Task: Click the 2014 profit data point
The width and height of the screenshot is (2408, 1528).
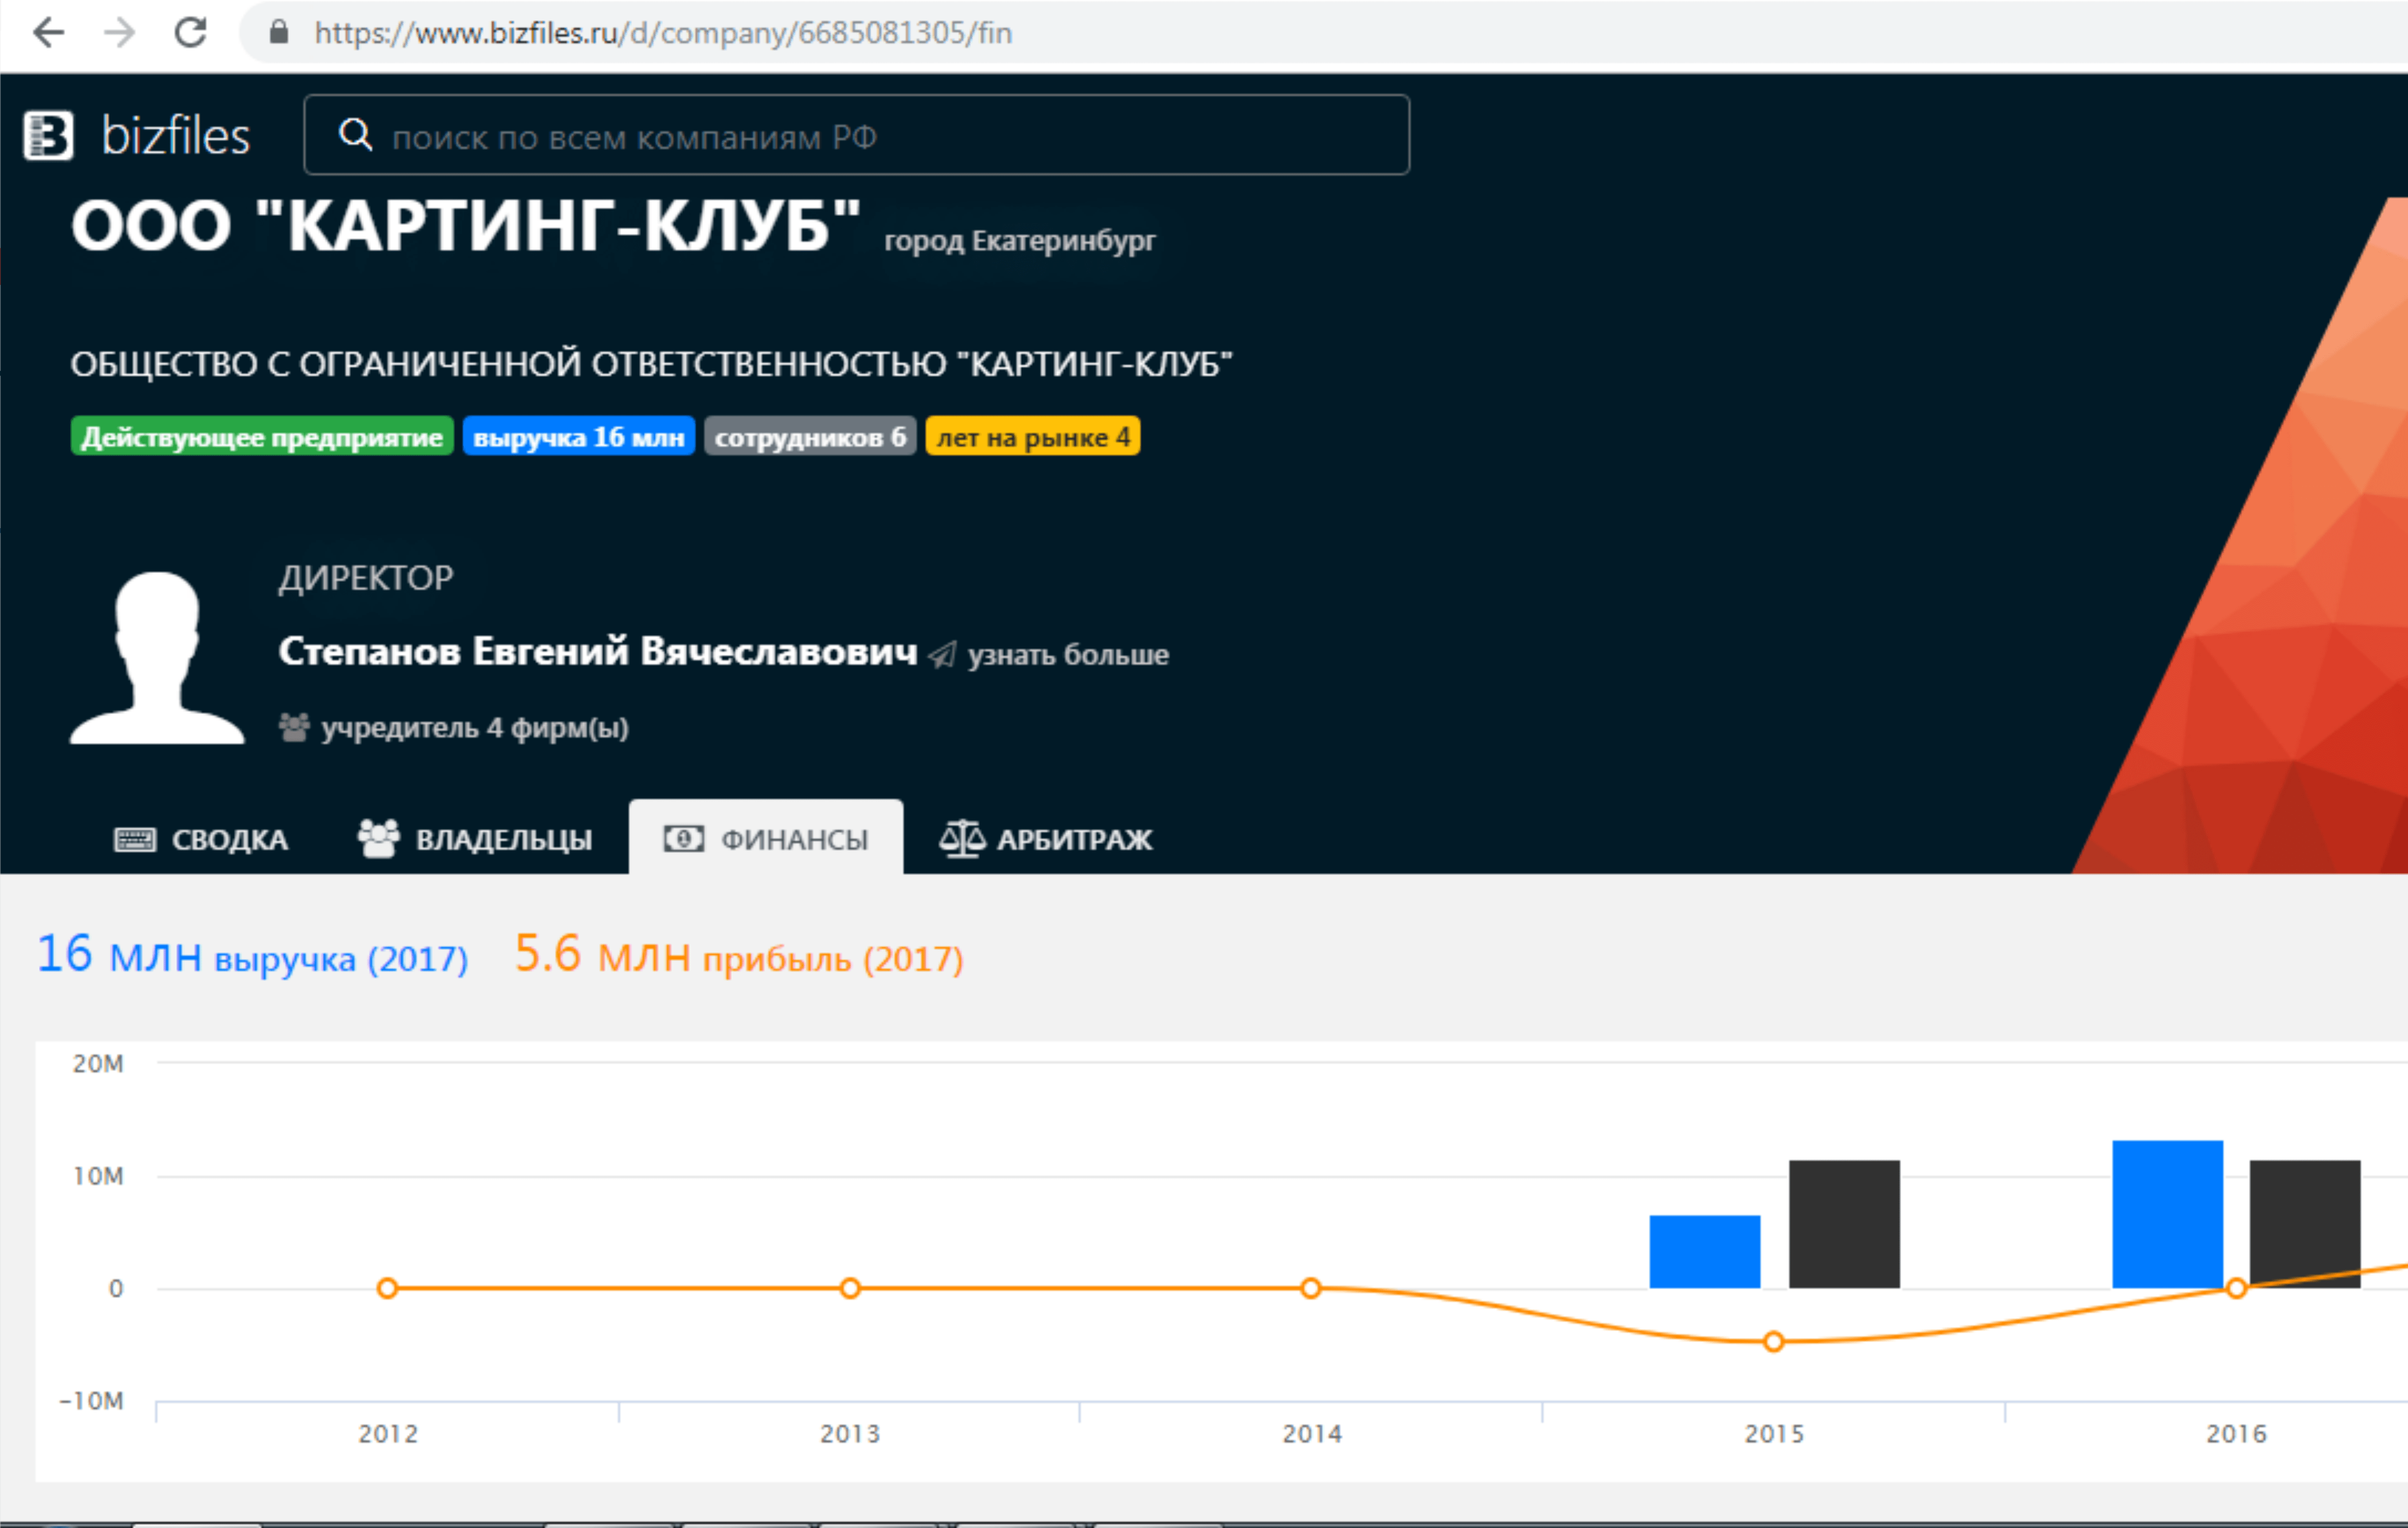Action: [1311, 1288]
